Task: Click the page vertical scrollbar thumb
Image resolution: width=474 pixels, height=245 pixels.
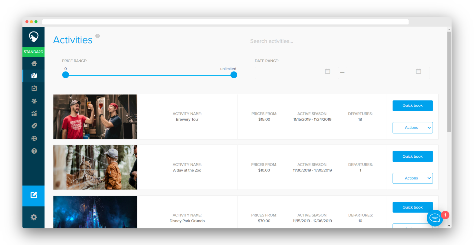Action: pyautogui.click(x=449, y=81)
